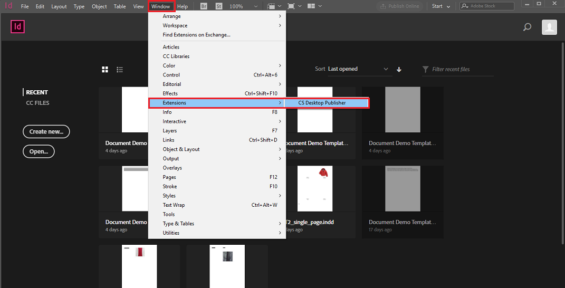Image resolution: width=565 pixels, height=288 pixels.
Task: Click the Create new... button
Action: click(x=46, y=131)
